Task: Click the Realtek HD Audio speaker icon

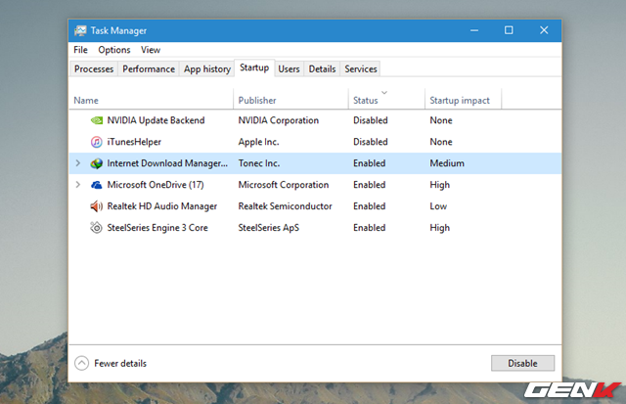Action: (96, 206)
